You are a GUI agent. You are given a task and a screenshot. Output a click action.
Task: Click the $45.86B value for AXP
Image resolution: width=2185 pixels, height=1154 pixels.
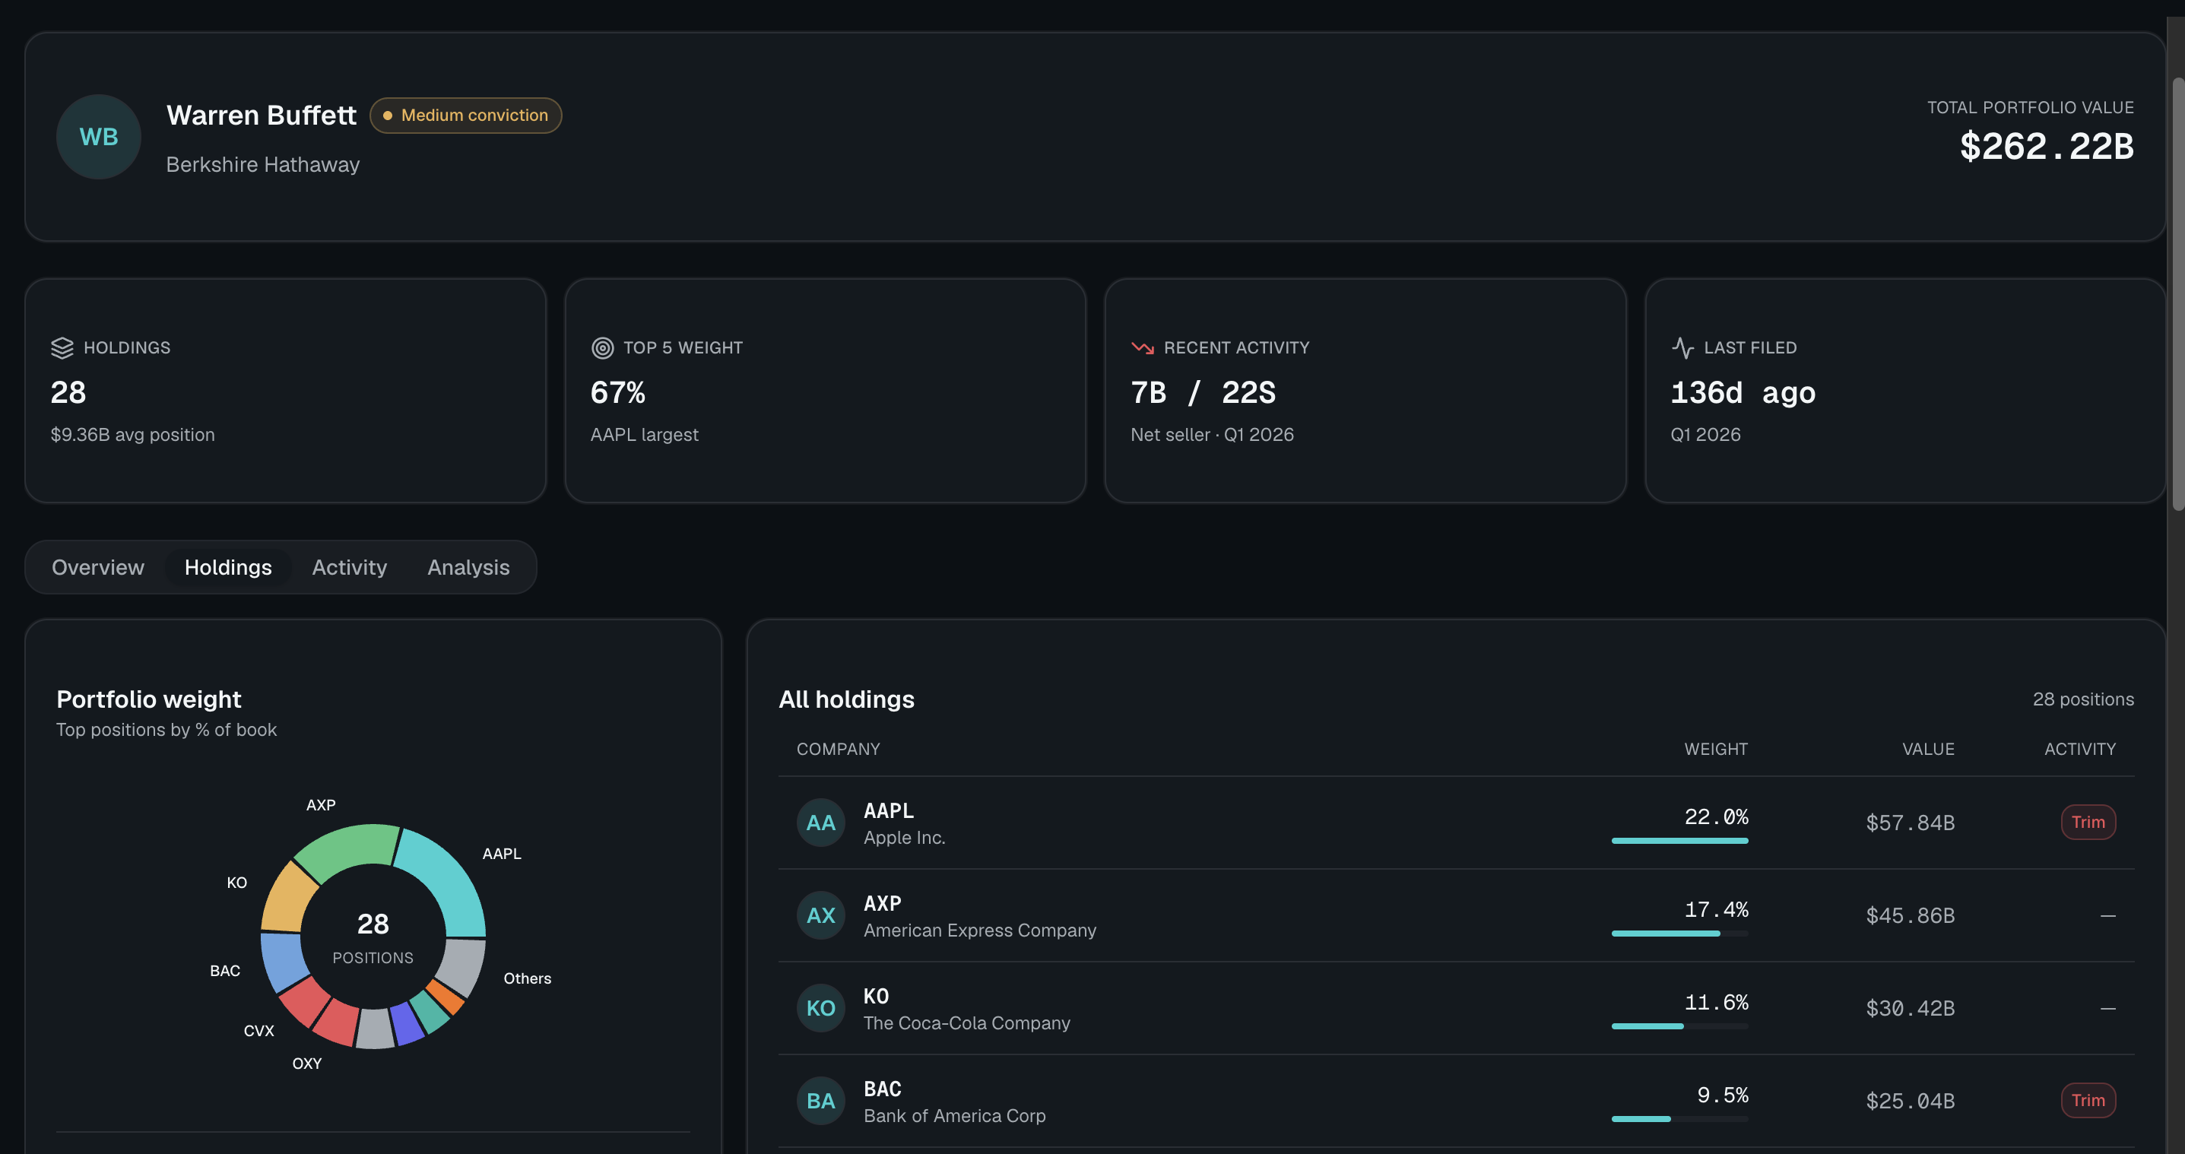tap(1911, 916)
